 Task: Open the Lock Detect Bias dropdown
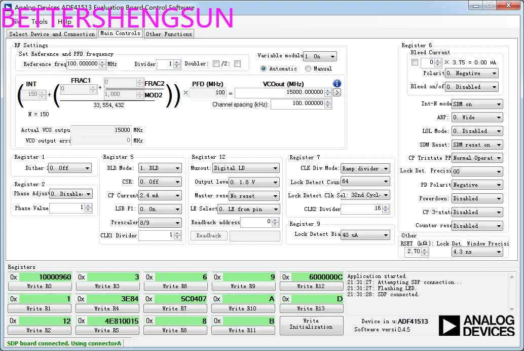click(365, 235)
